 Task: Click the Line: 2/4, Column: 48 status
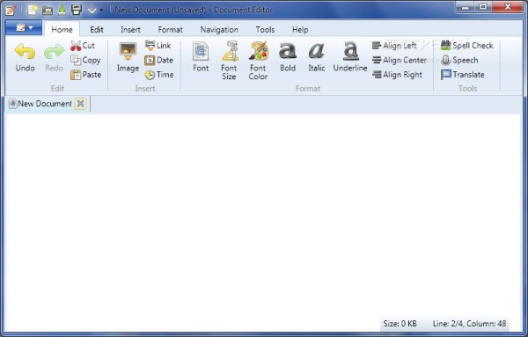469,324
